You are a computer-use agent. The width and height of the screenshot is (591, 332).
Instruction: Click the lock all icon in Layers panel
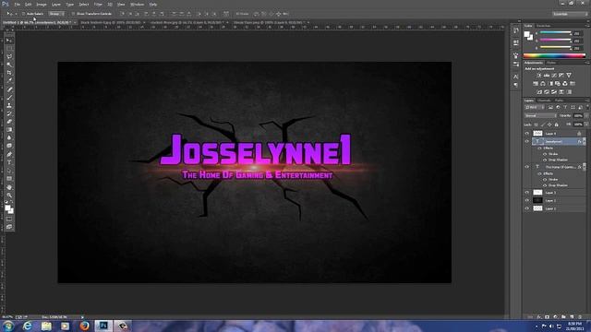coord(556,125)
